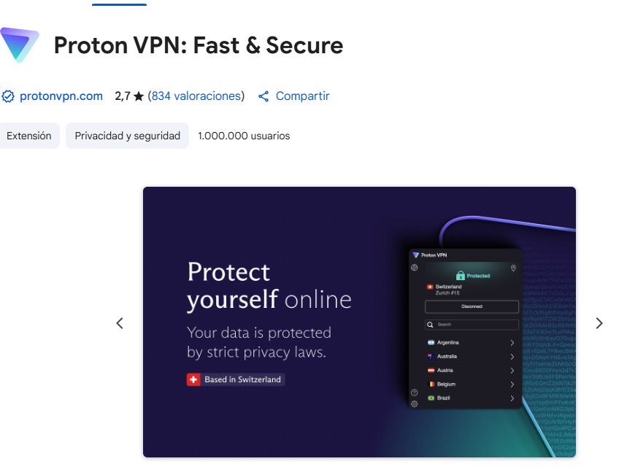Click the verified badge beside protonvpn.com
Viewport: 627px width, 472px height.
tap(8, 96)
